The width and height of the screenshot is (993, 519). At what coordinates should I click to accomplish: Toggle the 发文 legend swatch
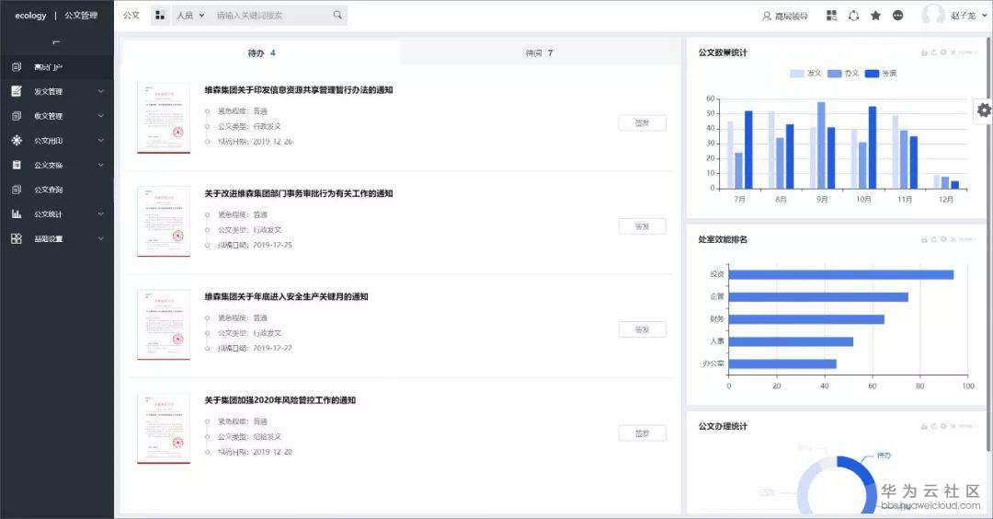pos(796,74)
